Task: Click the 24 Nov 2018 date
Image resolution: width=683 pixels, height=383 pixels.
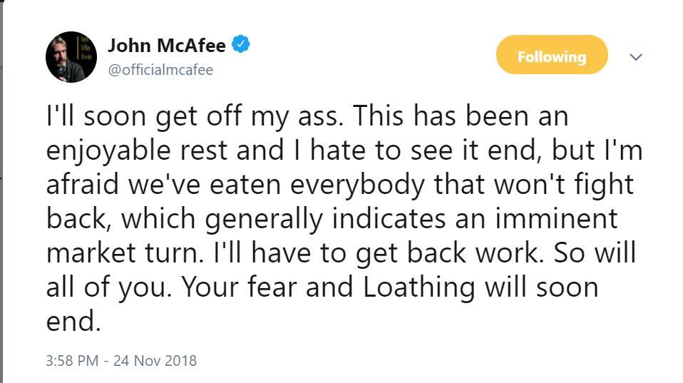Action: [155, 361]
